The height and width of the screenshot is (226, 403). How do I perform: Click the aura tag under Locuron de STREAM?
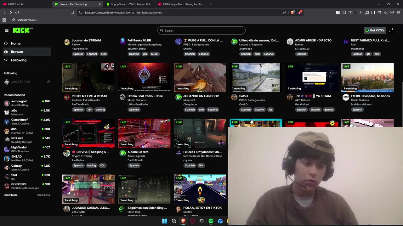(104, 54)
